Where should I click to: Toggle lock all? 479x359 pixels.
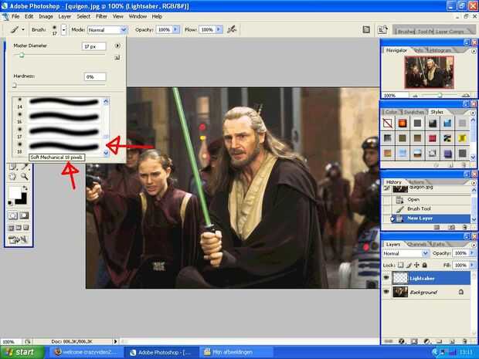pyautogui.click(x=425, y=265)
